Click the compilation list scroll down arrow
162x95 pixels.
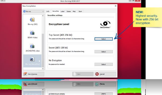[43, 69]
